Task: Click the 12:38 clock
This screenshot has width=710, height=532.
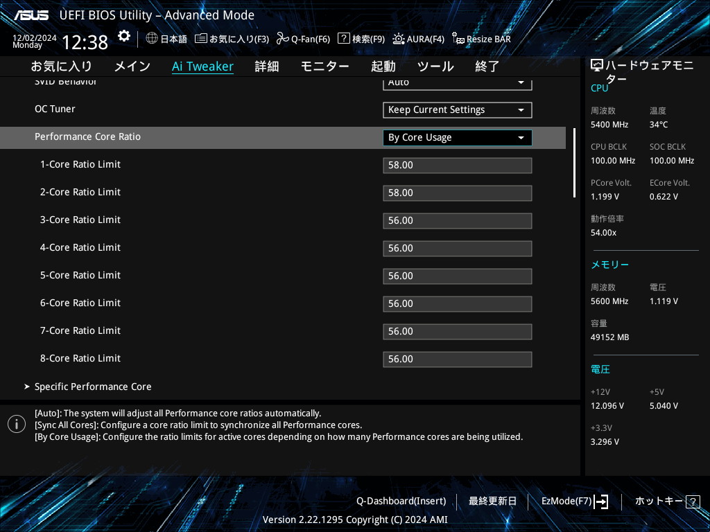Action: [85, 42]
